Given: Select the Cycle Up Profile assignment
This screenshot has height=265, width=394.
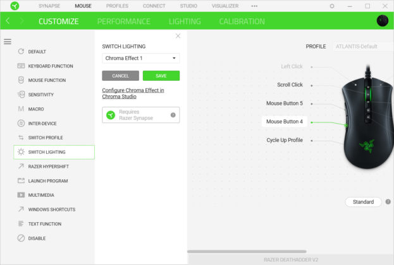Looking at the screenshot, I should point(285,140).
